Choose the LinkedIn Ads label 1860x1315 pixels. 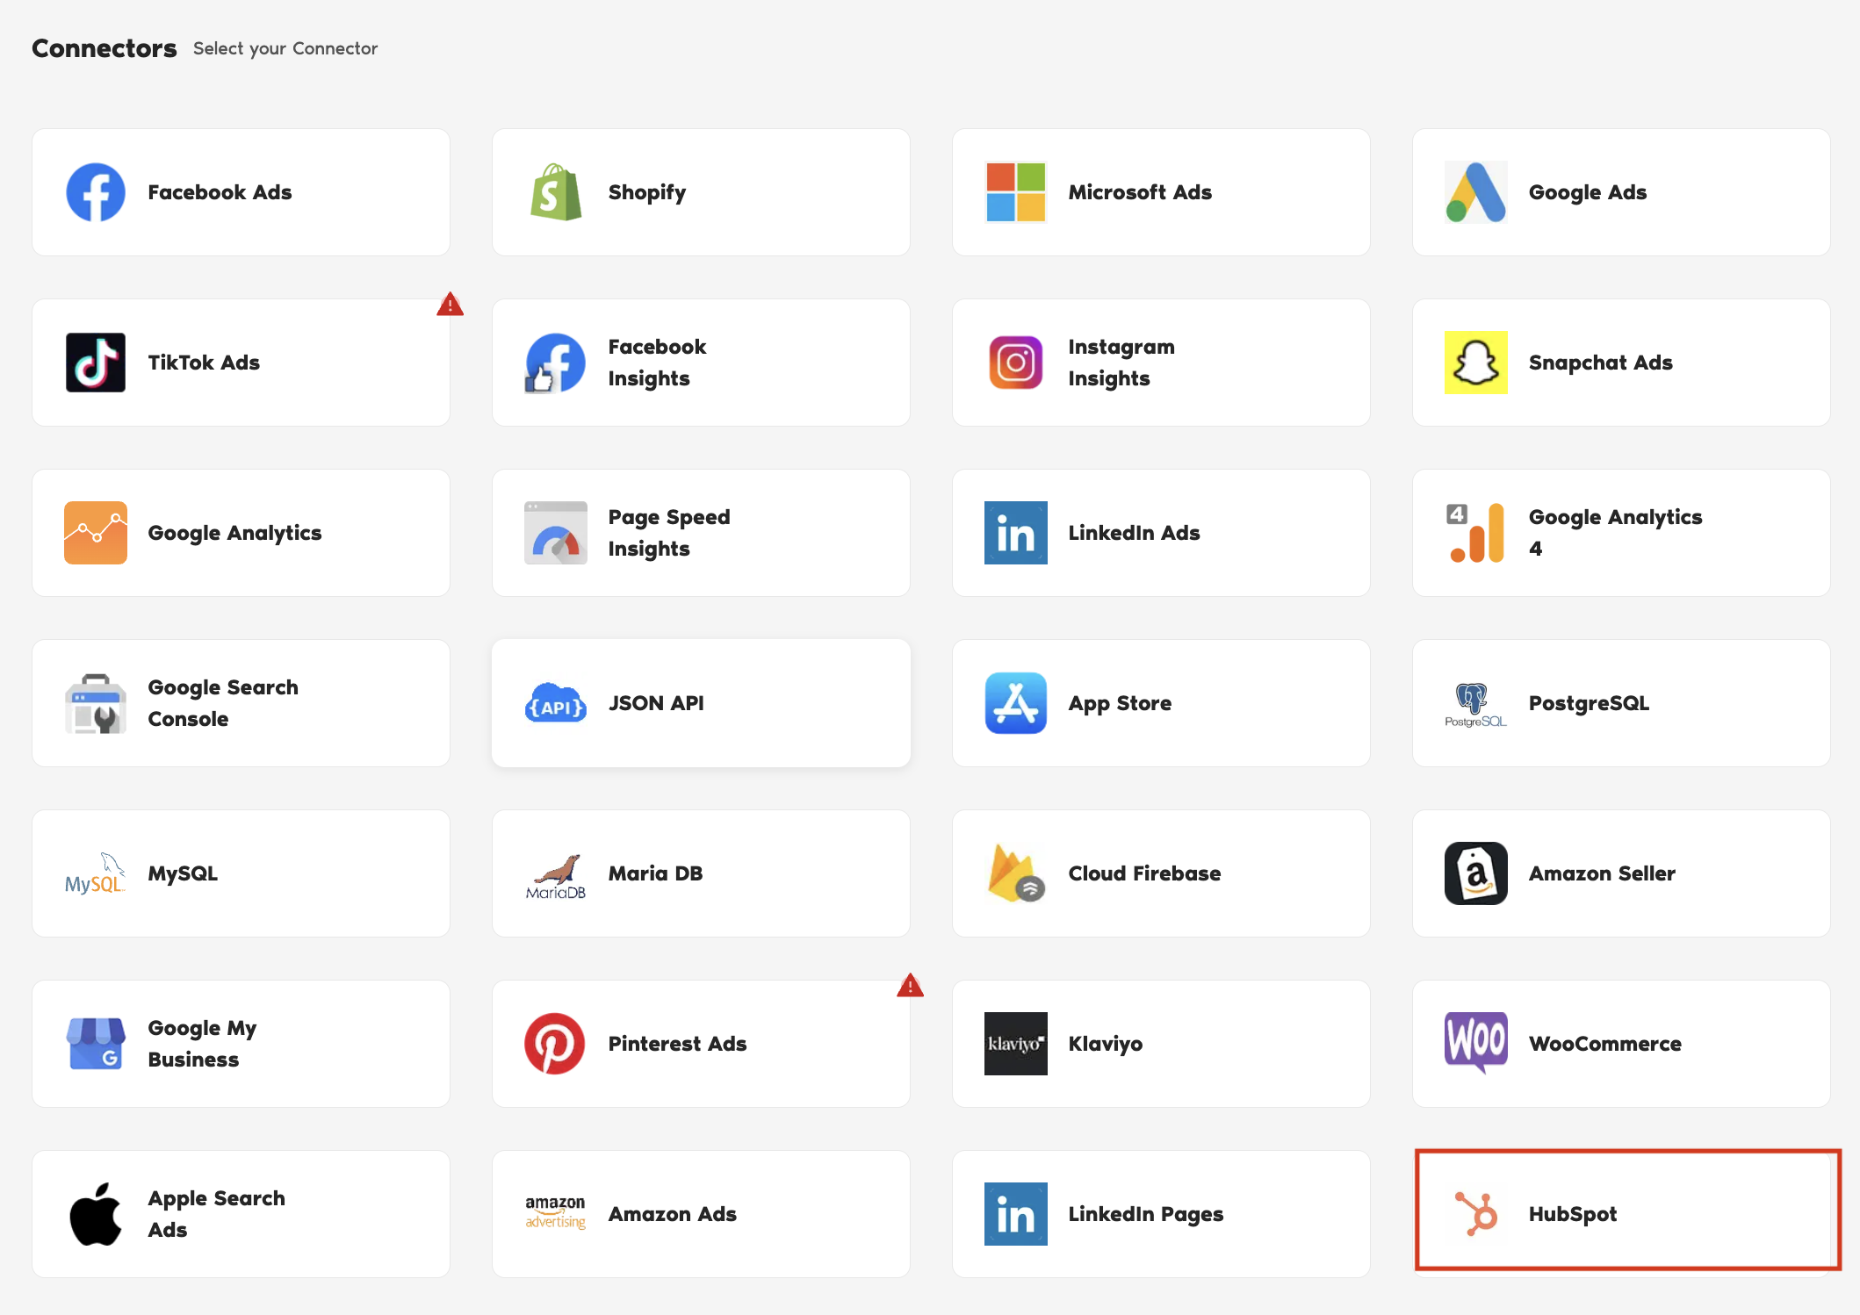tap(1134, 533)
